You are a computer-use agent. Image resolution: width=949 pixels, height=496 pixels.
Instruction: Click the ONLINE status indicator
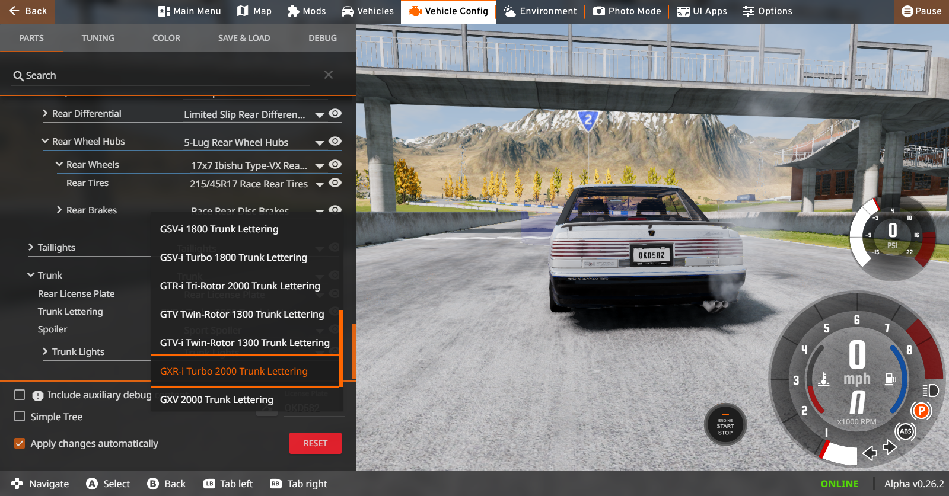coord(839,484)
